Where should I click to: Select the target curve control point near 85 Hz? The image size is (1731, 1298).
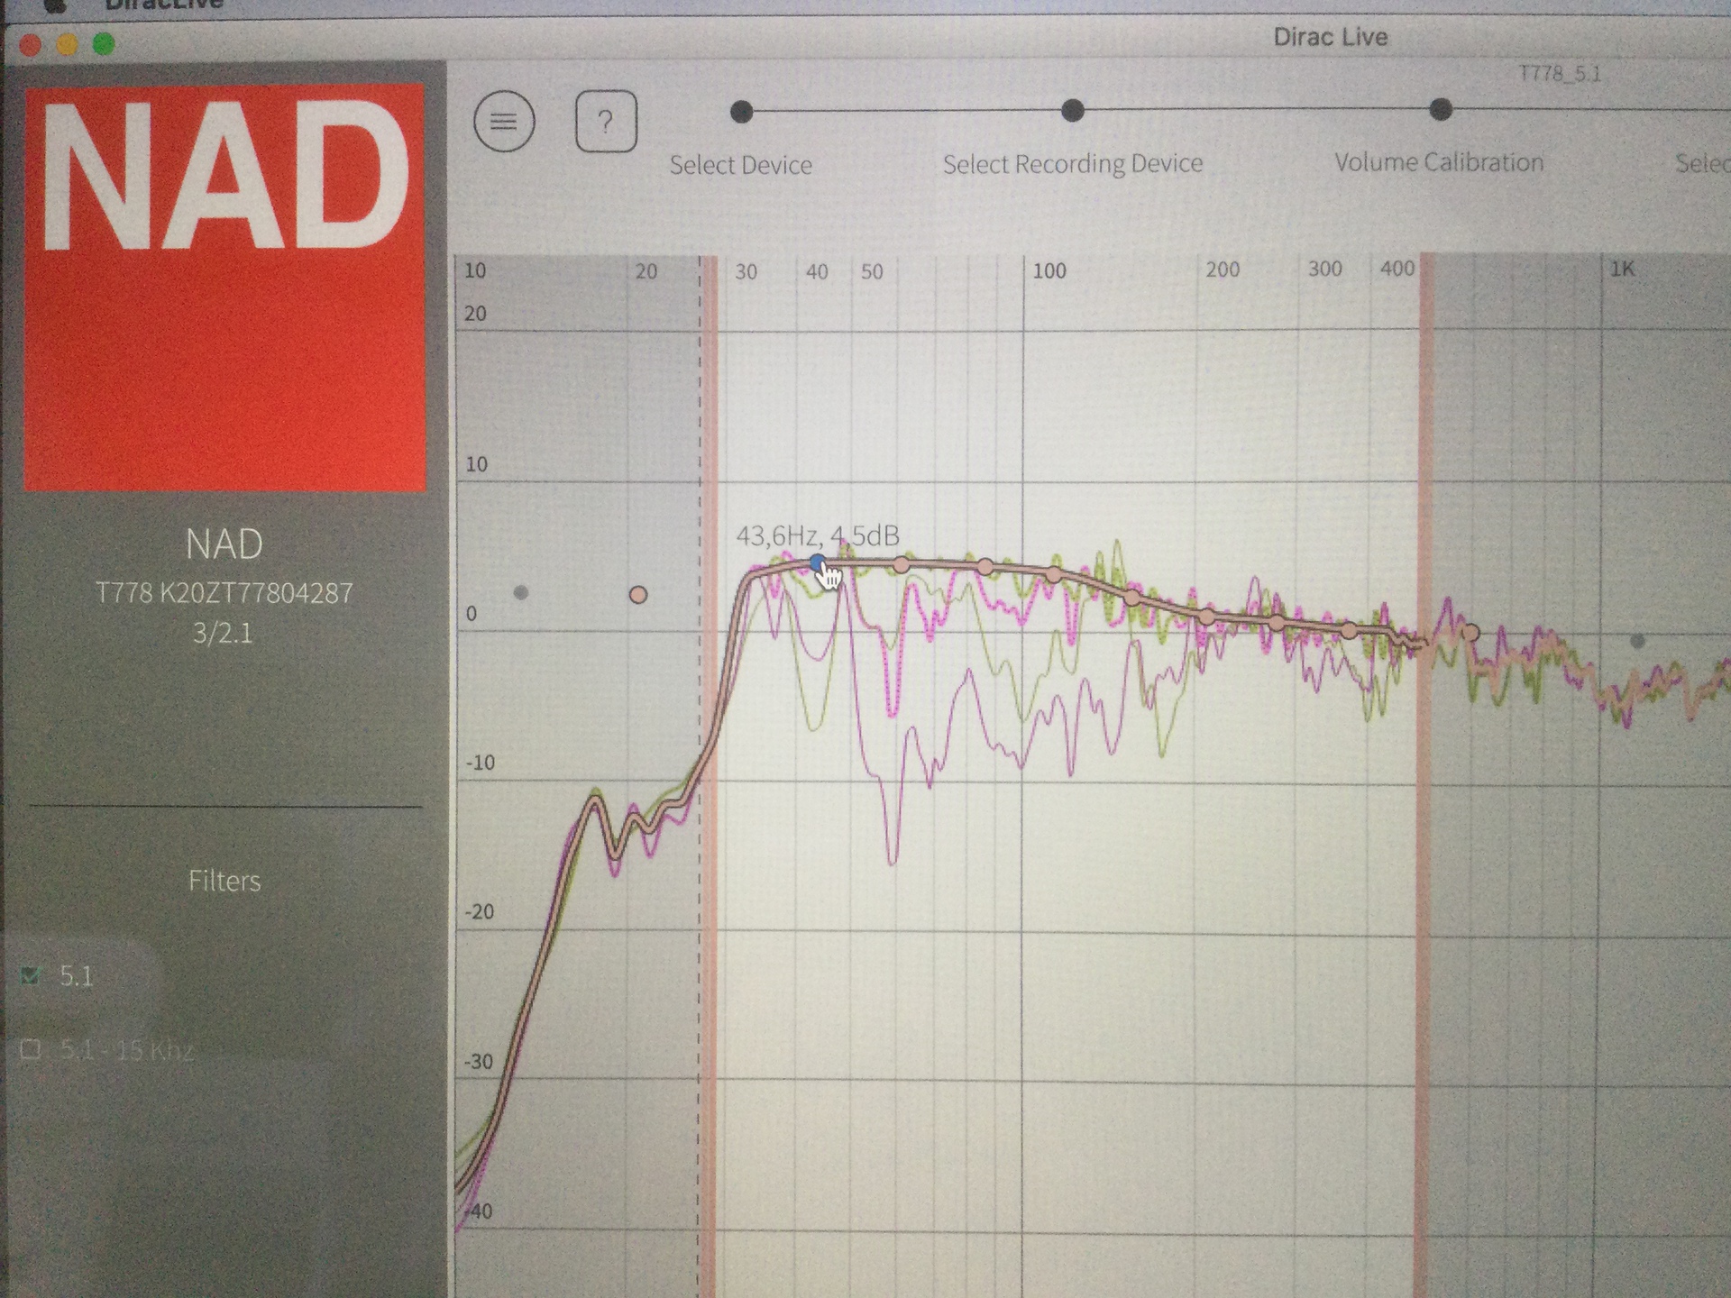985,566
